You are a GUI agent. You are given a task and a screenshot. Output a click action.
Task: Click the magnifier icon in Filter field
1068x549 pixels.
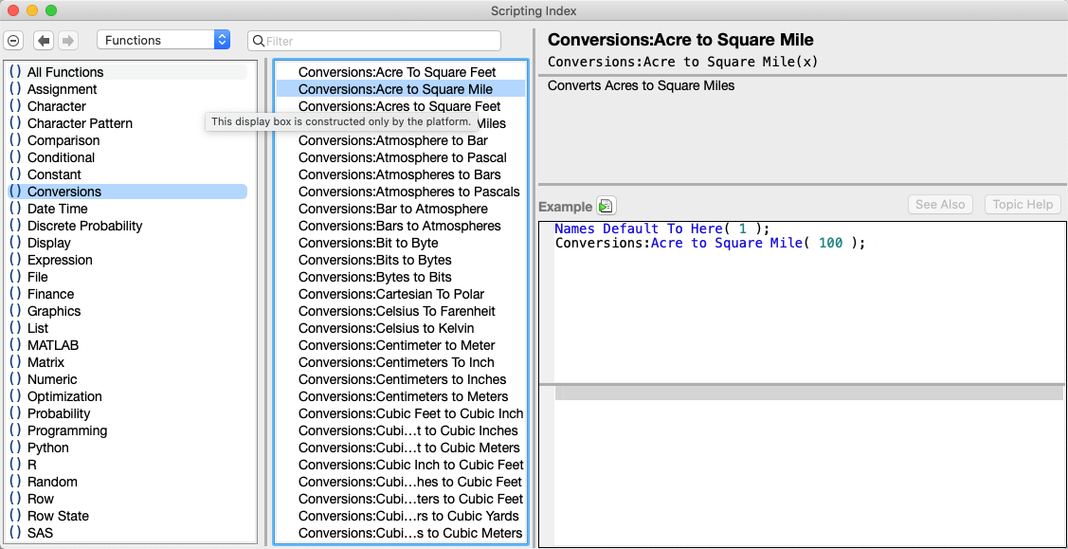258,41
